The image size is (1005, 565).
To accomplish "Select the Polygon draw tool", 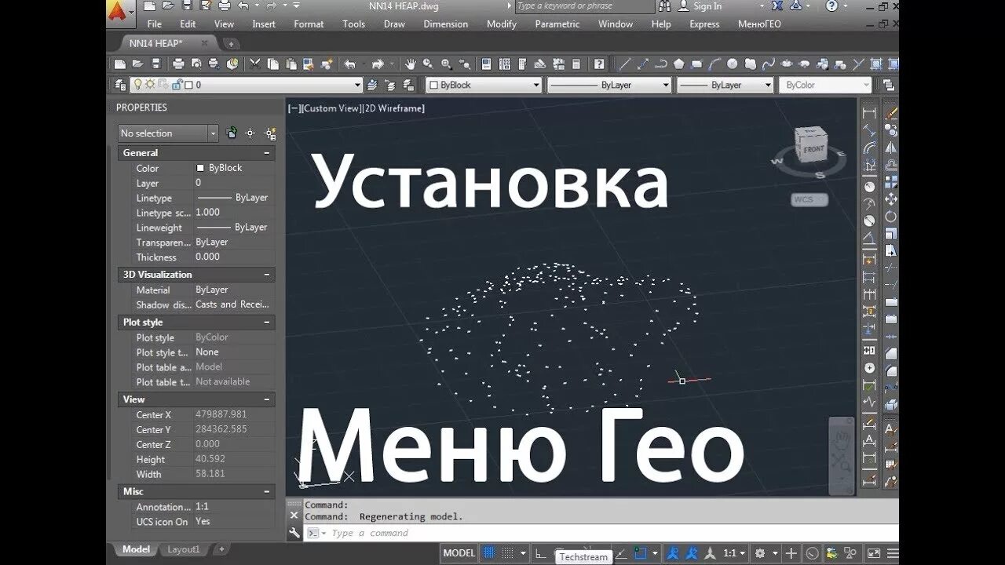I will [x=678, y=64].
